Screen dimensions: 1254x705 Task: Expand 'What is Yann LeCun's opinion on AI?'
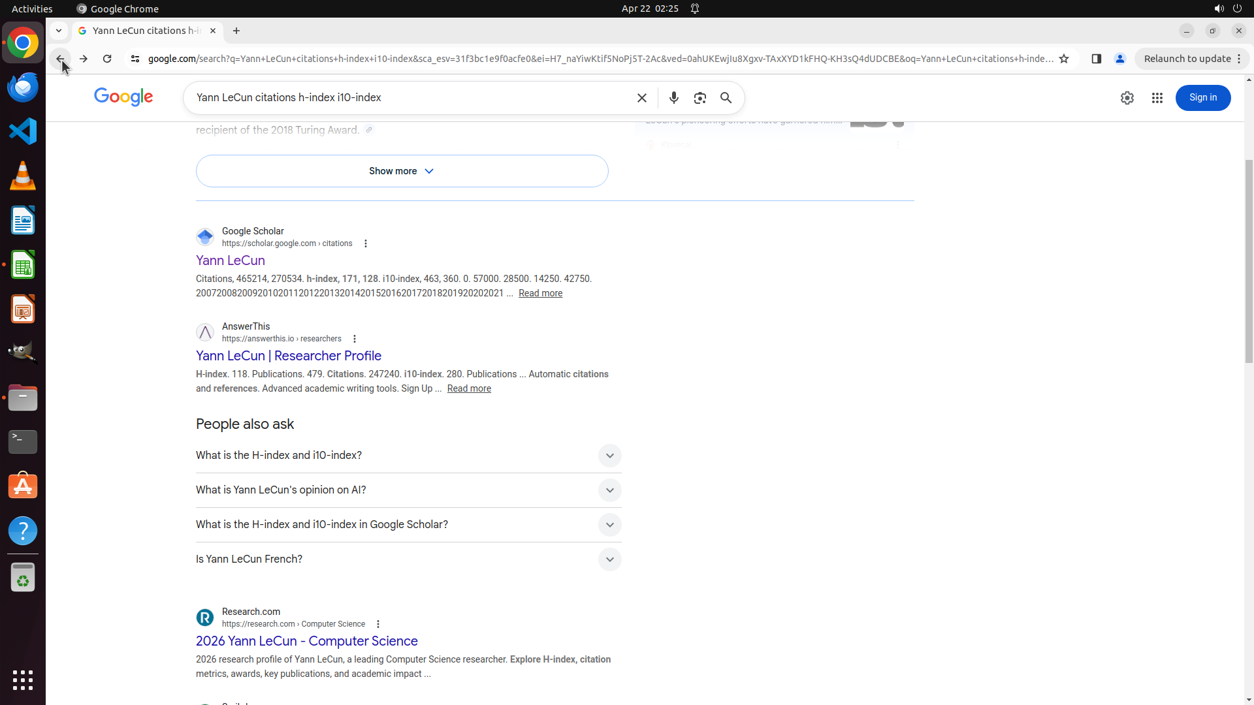[609, 490]
